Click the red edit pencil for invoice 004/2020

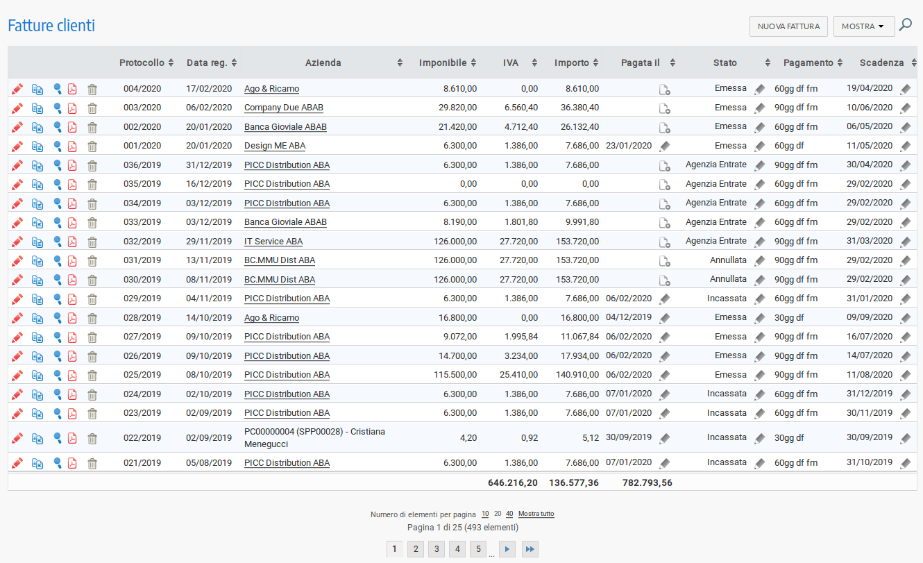point(17,89)
